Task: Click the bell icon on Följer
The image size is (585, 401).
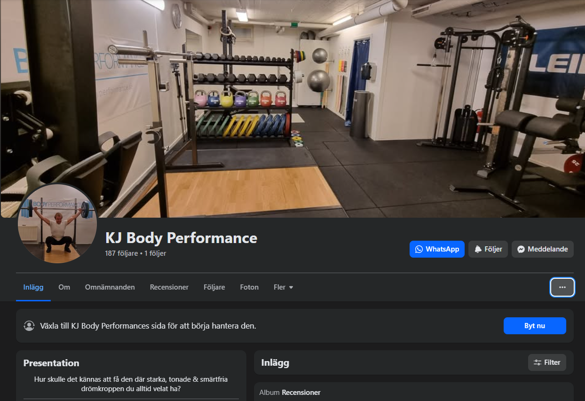Action: (478, 249)
